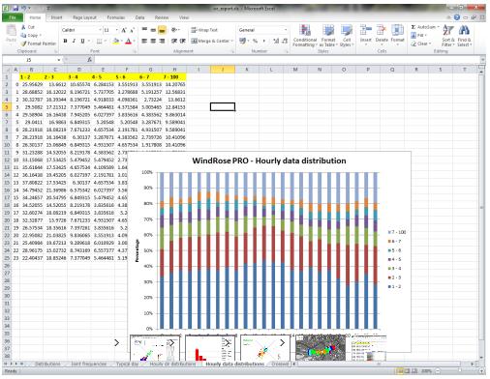Decrease font size with the small A icon

click(132, 30)
